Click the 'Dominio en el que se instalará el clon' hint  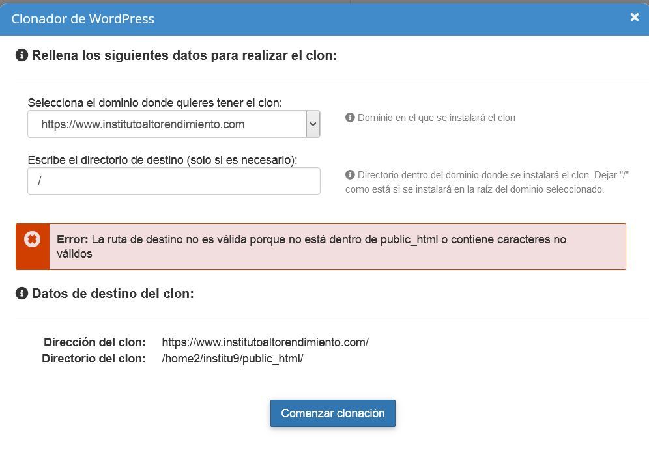pos(437,118)
